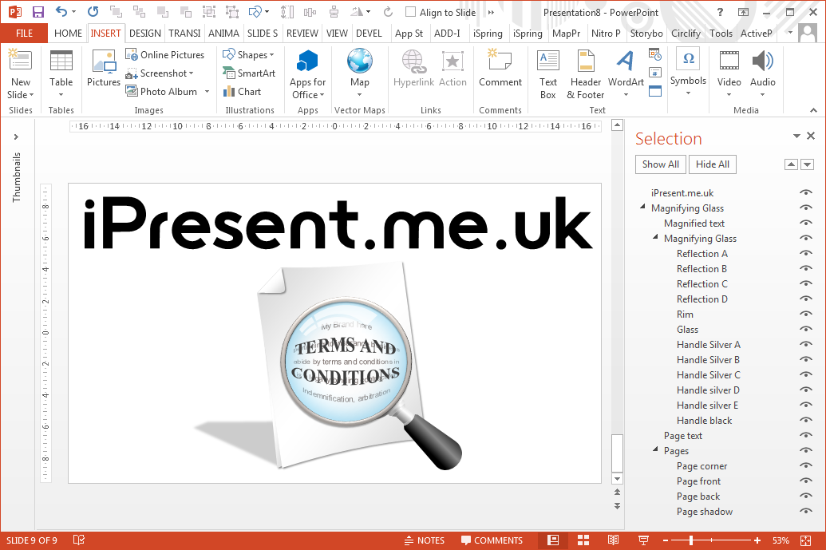
Task: Open the FILE tab
Action: 24,34
